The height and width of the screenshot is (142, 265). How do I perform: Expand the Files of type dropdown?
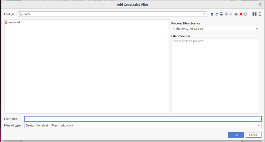click(259, 125)
